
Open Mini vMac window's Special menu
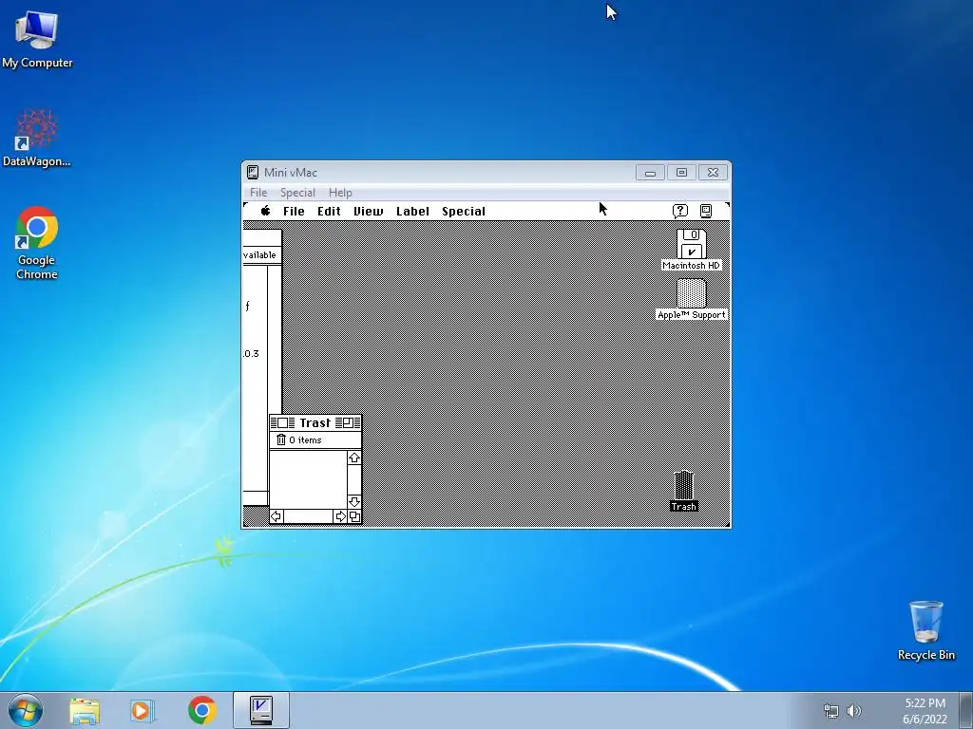point(297,193)
